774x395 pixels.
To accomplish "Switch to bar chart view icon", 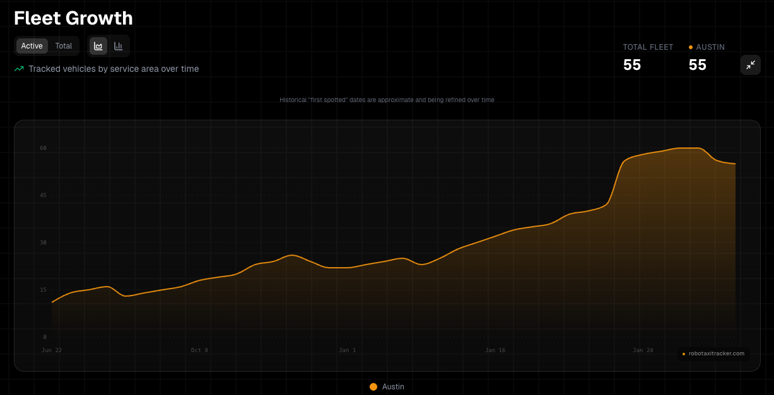I will click(118, 46).
